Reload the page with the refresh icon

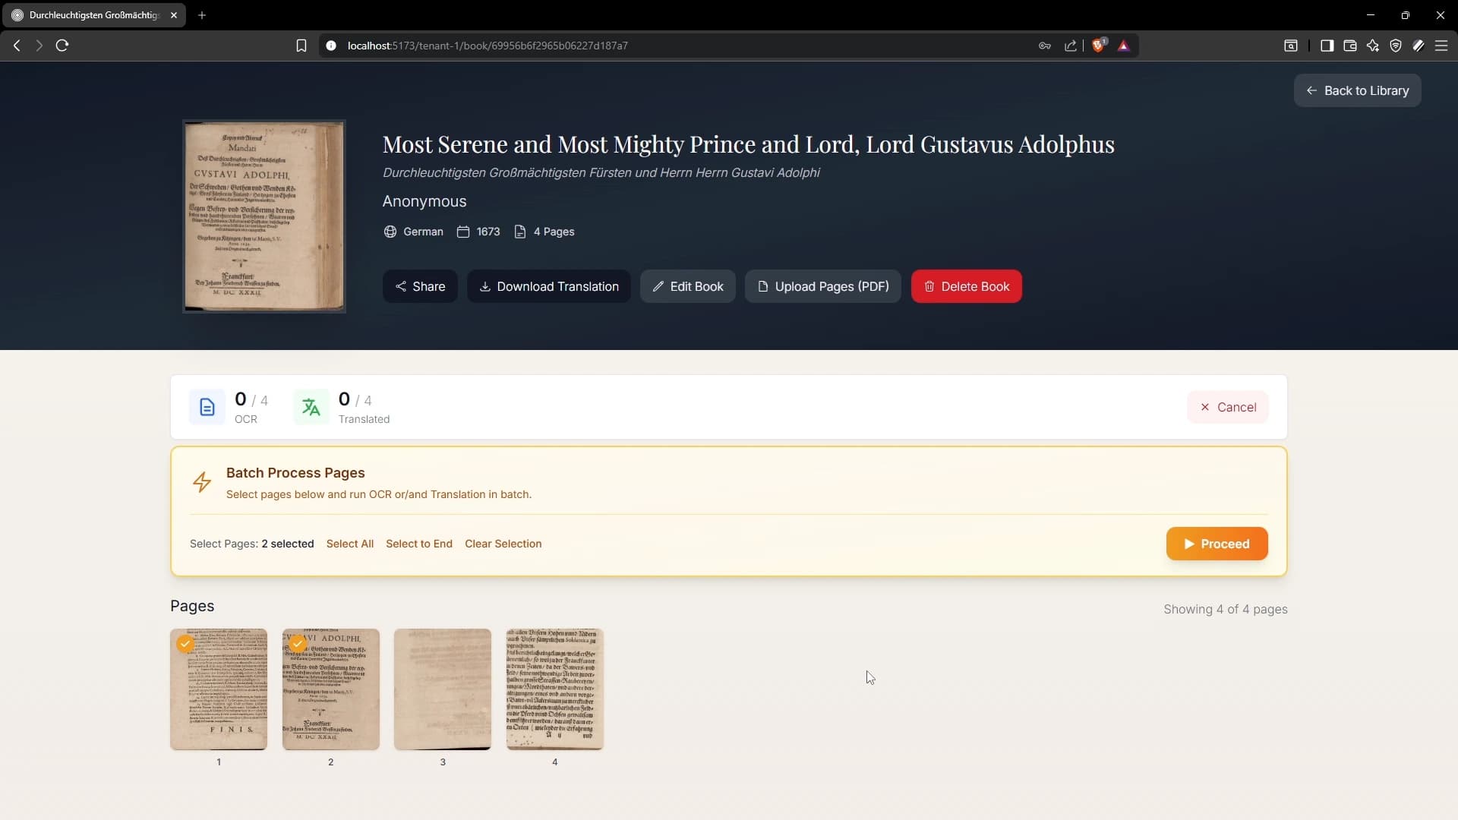point(62,46)
